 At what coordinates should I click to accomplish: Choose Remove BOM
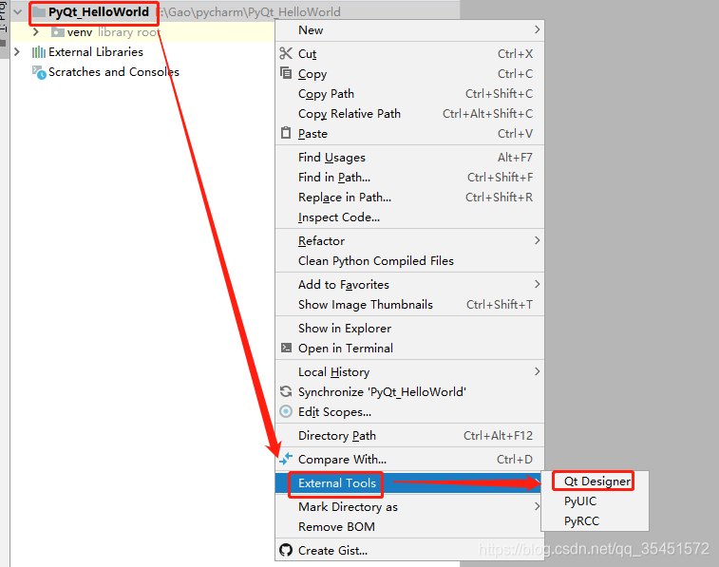[x=409, y=527]
